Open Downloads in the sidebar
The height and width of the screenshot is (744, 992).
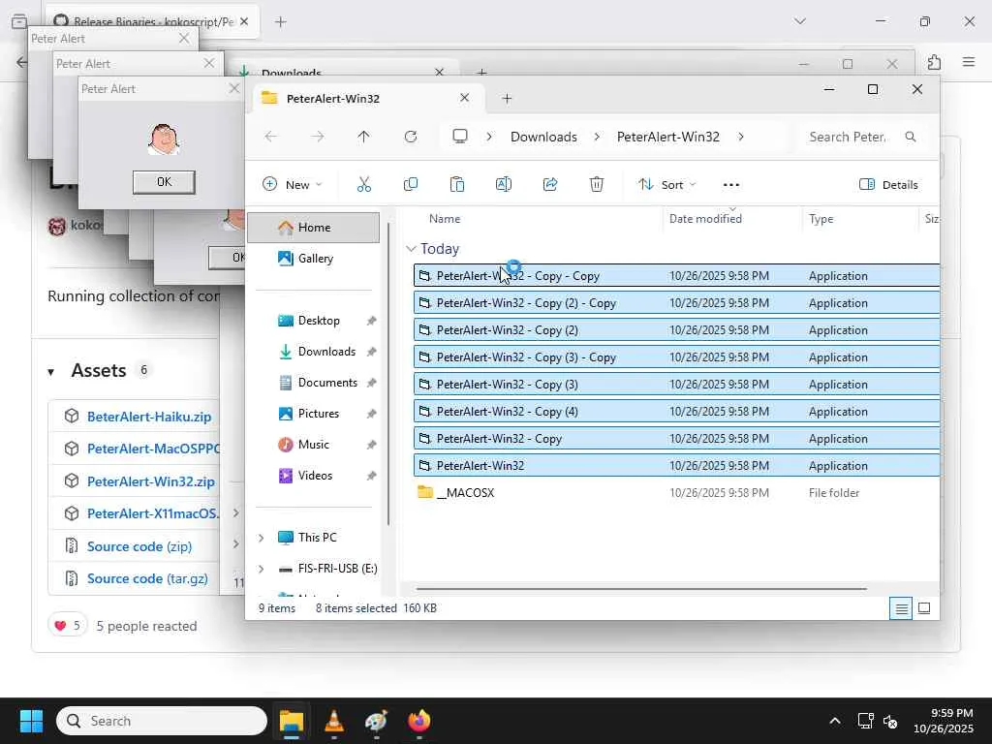pyautogui.click(x=326, y=352)
